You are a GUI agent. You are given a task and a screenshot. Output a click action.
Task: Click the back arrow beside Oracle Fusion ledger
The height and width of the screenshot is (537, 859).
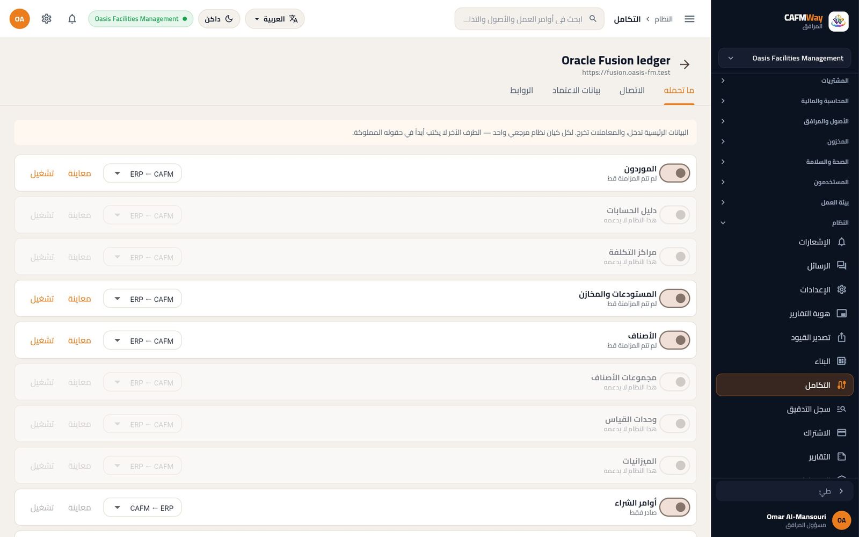(x=685, y=64)
